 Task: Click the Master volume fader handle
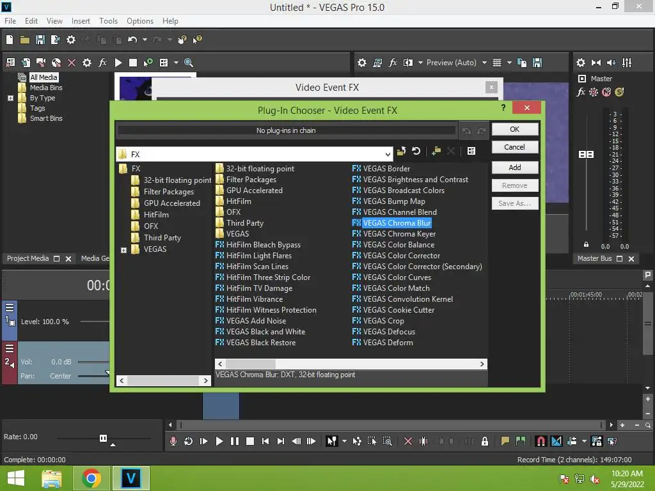[586, 155]
